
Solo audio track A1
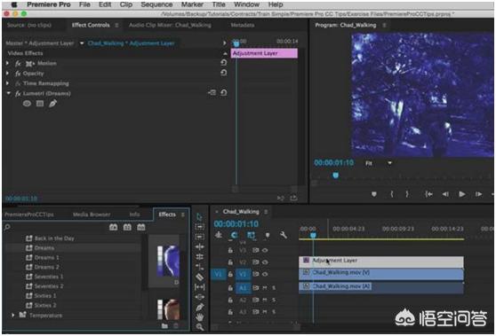pos(274,288)
